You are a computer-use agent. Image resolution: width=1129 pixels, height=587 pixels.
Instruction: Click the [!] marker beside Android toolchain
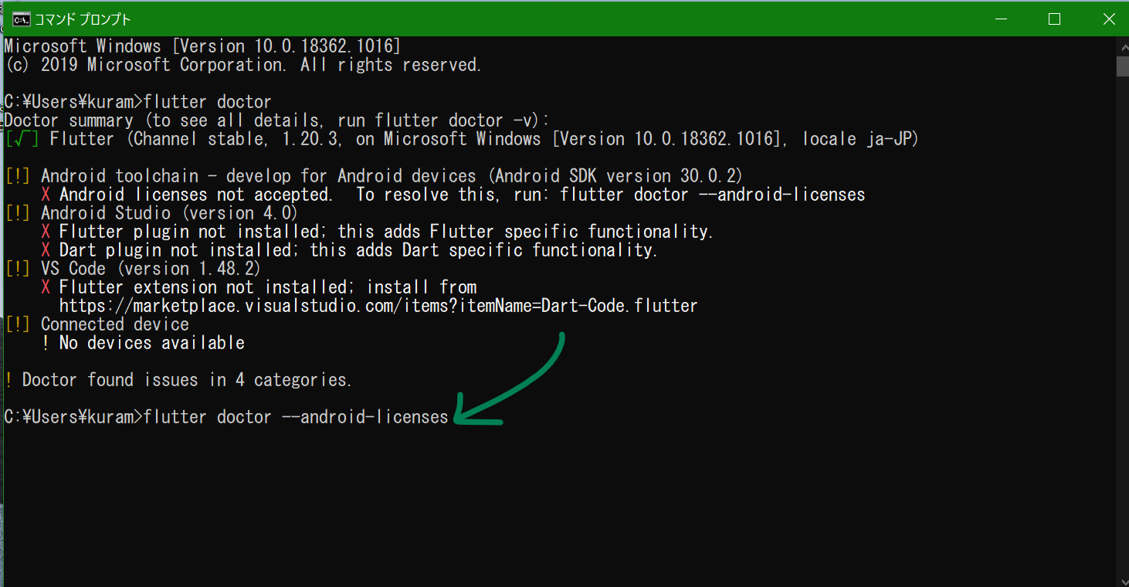pyautogui.click(x=17, y=175)
